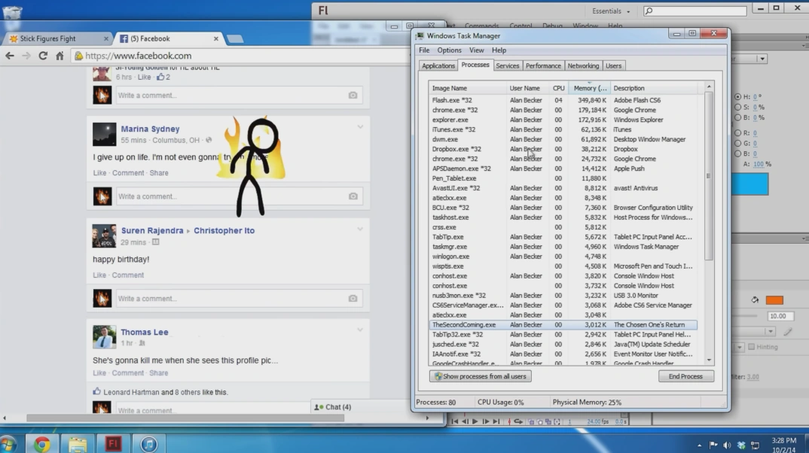Click the blue color preview swatch
Viewport: 809px width, 453px height.
(749, 184)
